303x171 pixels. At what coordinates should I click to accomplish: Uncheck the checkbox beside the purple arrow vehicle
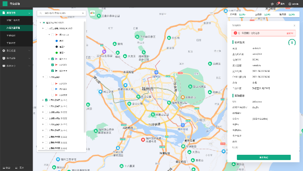pyautogui.click(x=53, y=59)
